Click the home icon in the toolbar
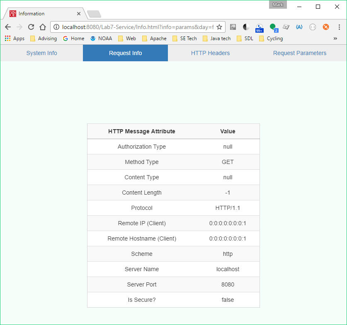This screenshot has height=325, width=347. point(43,26)
